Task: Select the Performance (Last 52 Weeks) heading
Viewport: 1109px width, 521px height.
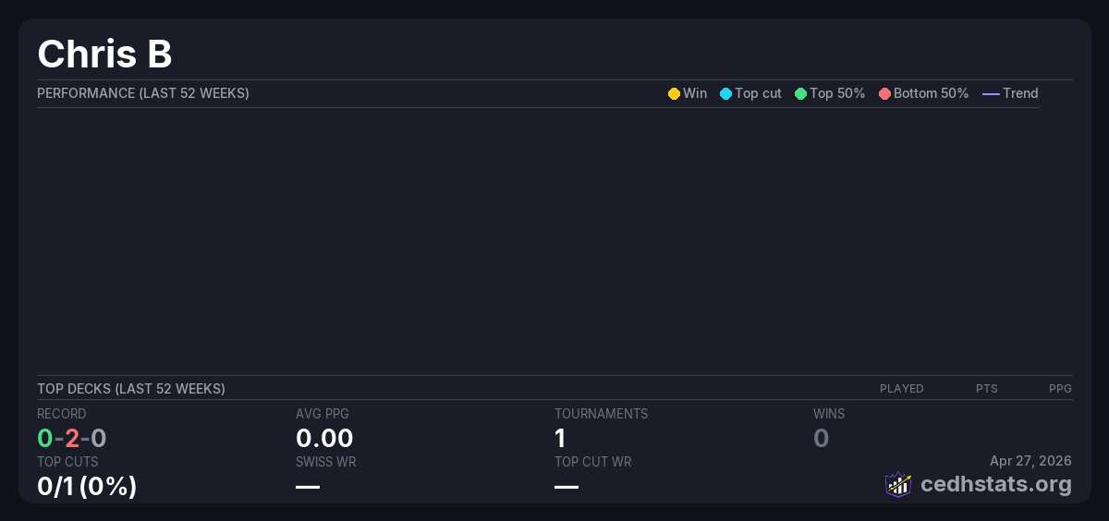Action: pos(143,93)
